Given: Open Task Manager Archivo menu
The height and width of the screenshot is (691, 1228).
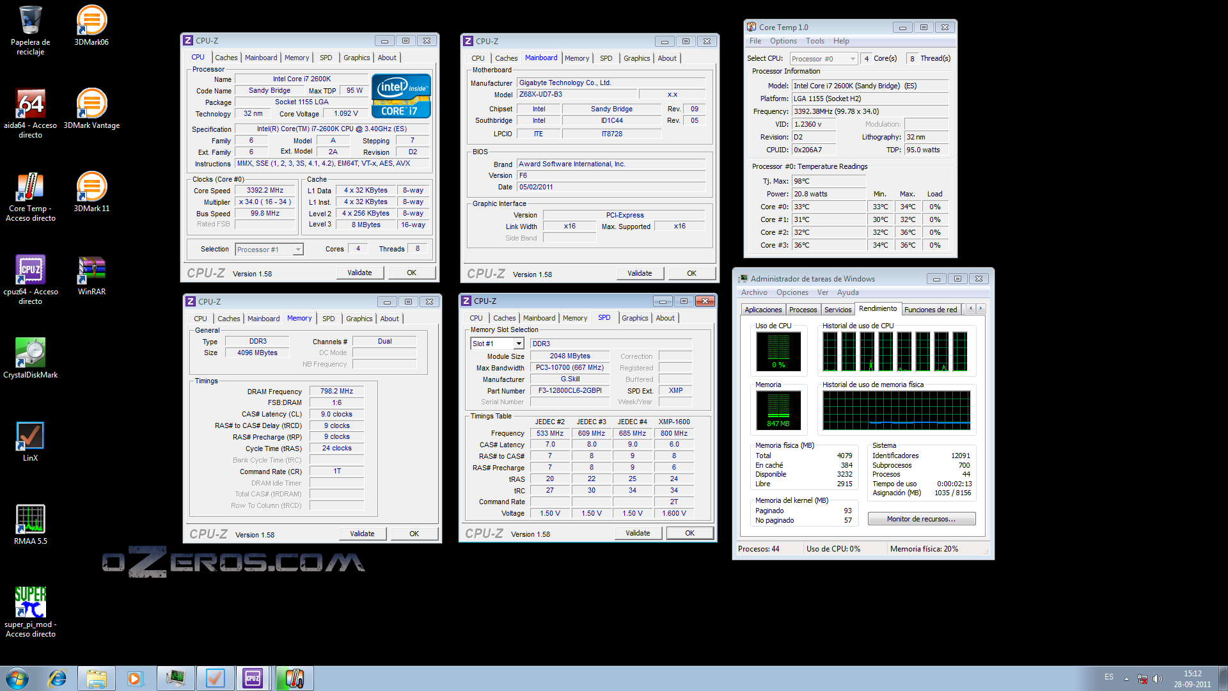Looking at the screenshot, I should coord(754,292).
